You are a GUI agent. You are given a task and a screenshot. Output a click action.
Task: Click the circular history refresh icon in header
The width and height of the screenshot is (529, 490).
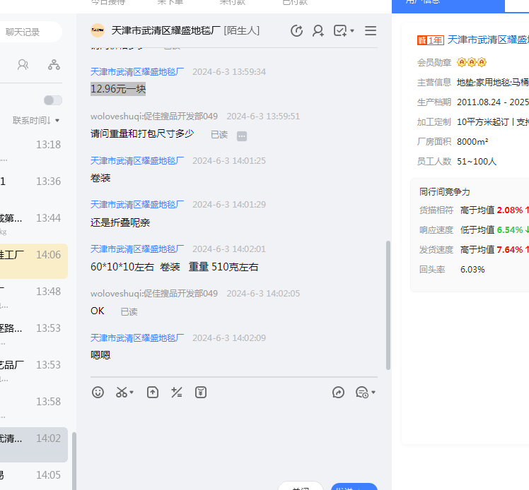click(296, 30)
